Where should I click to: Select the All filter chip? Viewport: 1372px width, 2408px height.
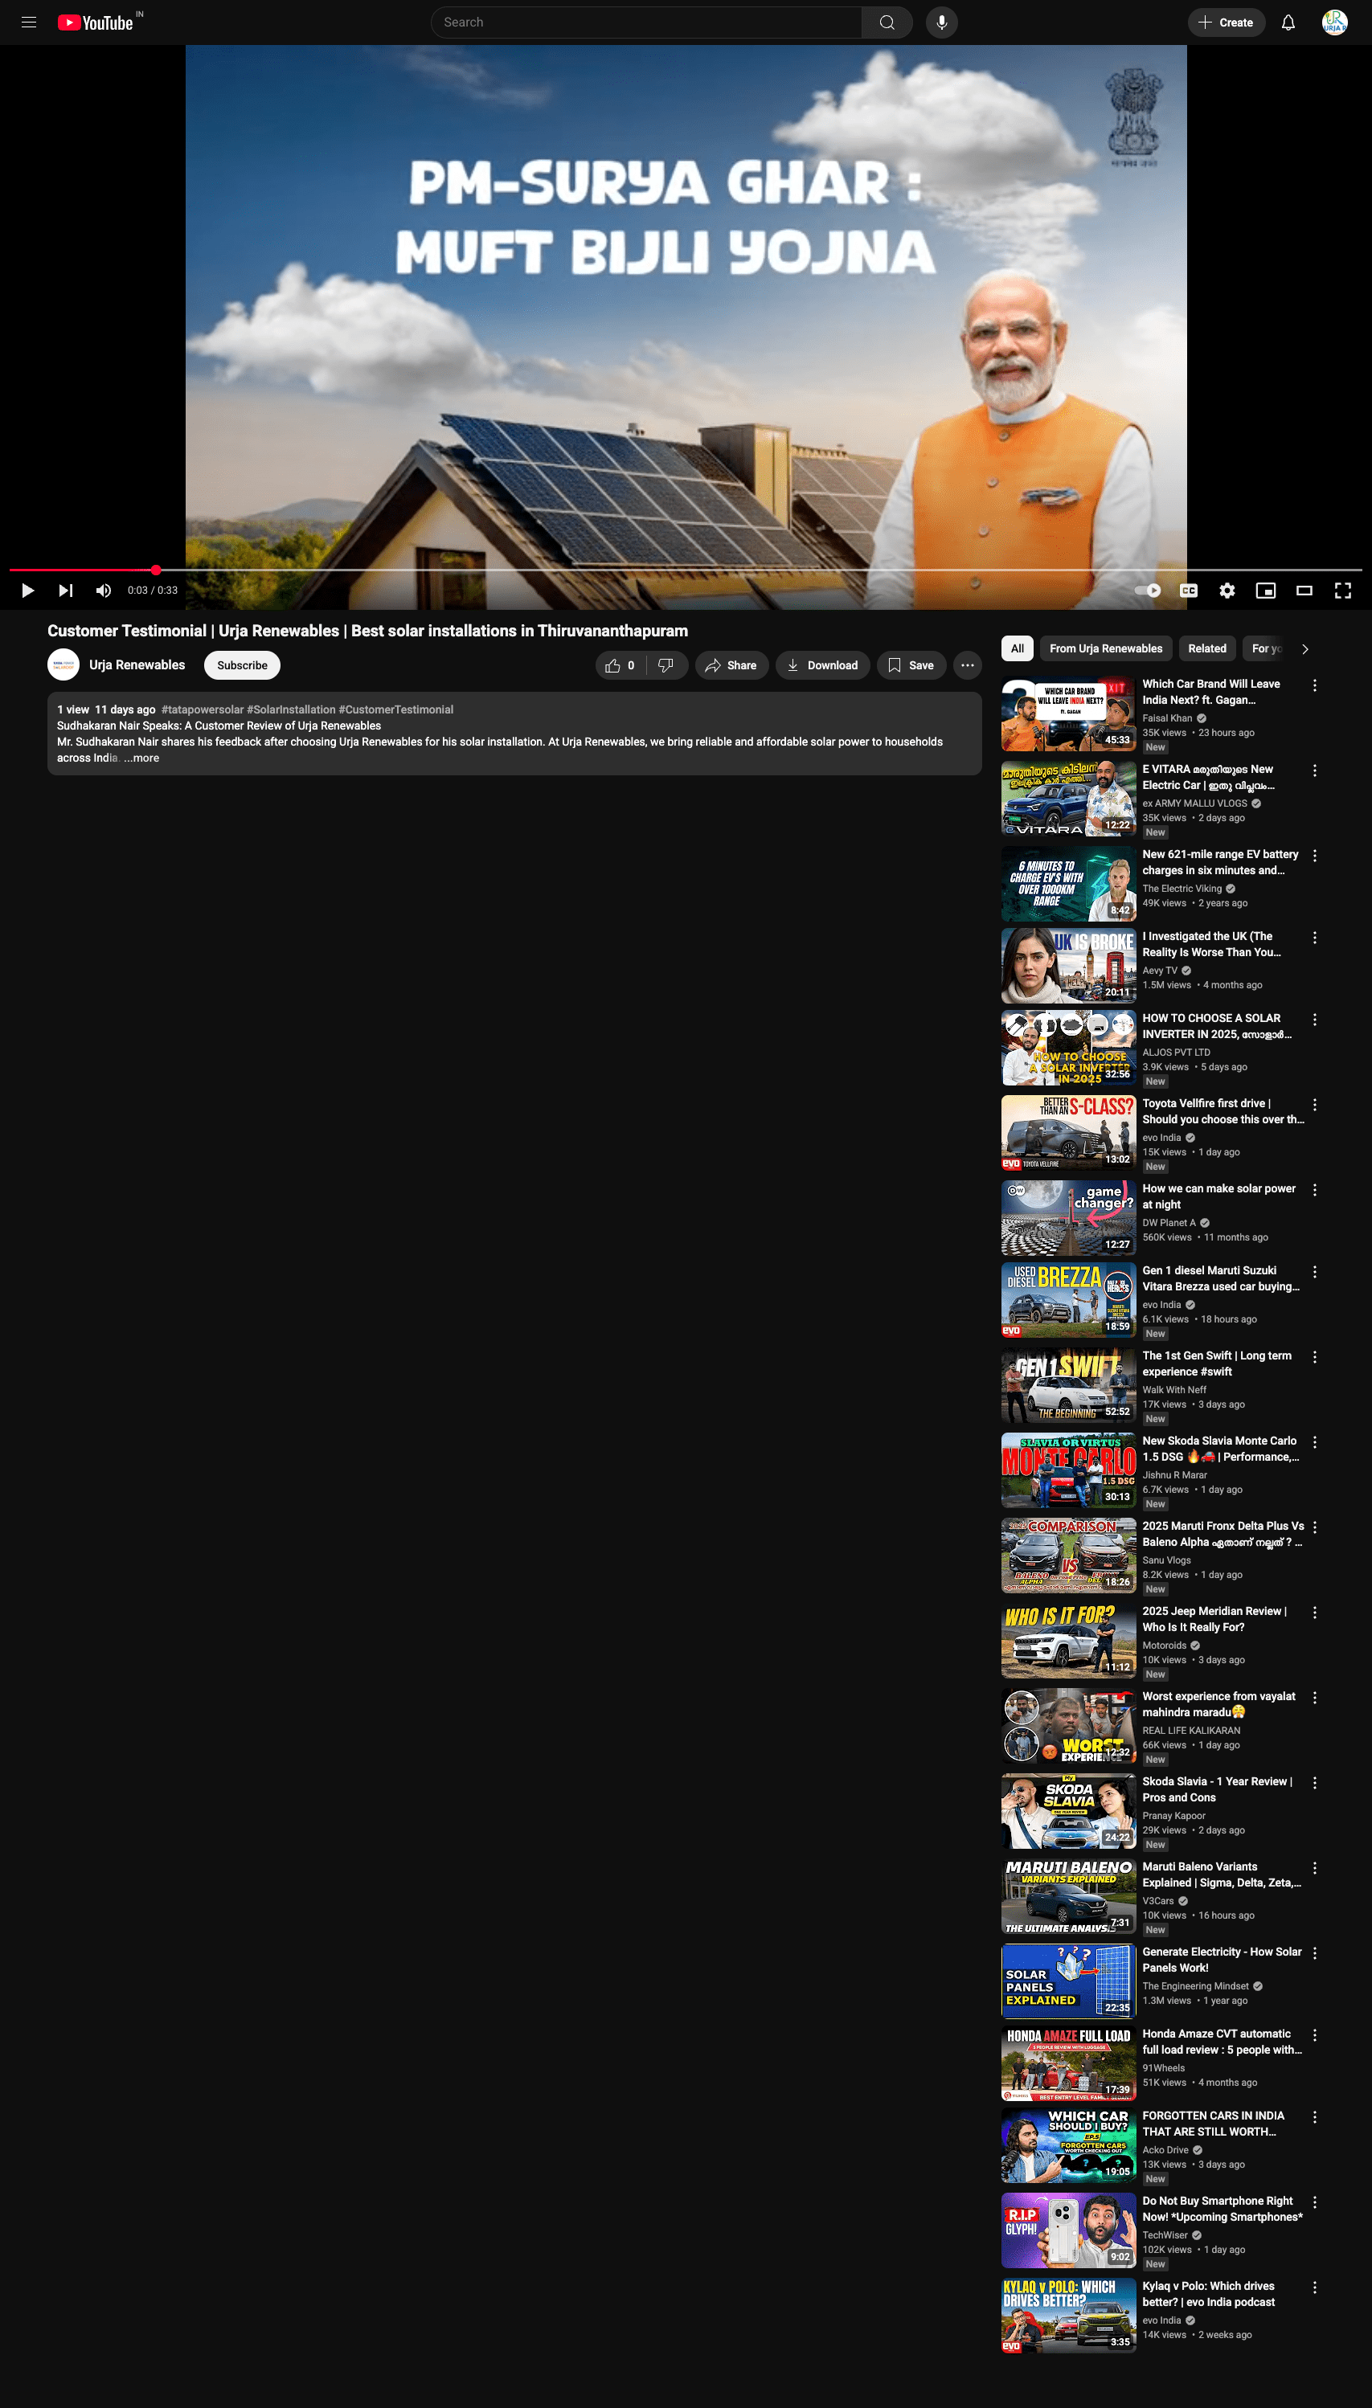1017,648
